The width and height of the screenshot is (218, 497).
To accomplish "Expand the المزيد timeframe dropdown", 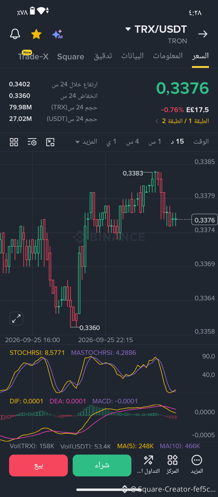I will [86, 142].
